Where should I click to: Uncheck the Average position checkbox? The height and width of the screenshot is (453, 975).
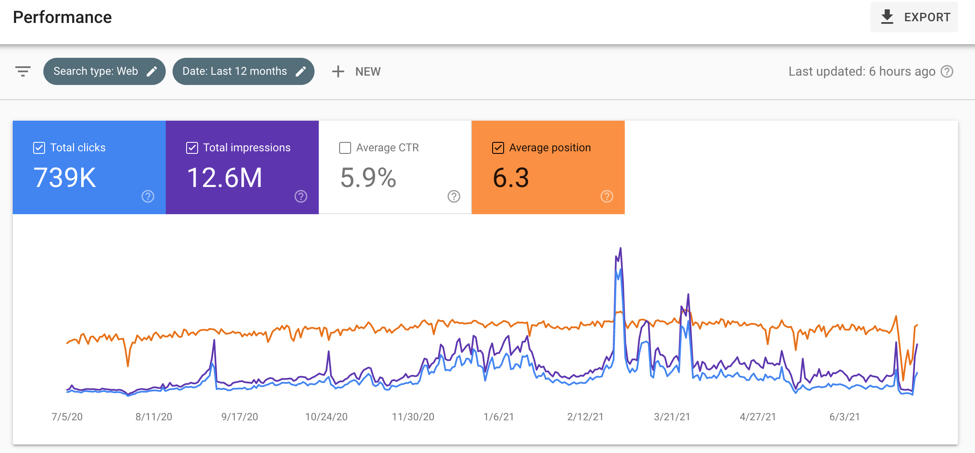498,148
